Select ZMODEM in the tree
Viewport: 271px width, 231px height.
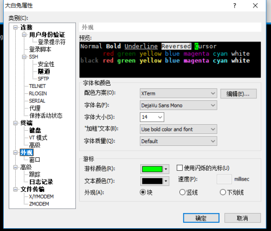39,204
